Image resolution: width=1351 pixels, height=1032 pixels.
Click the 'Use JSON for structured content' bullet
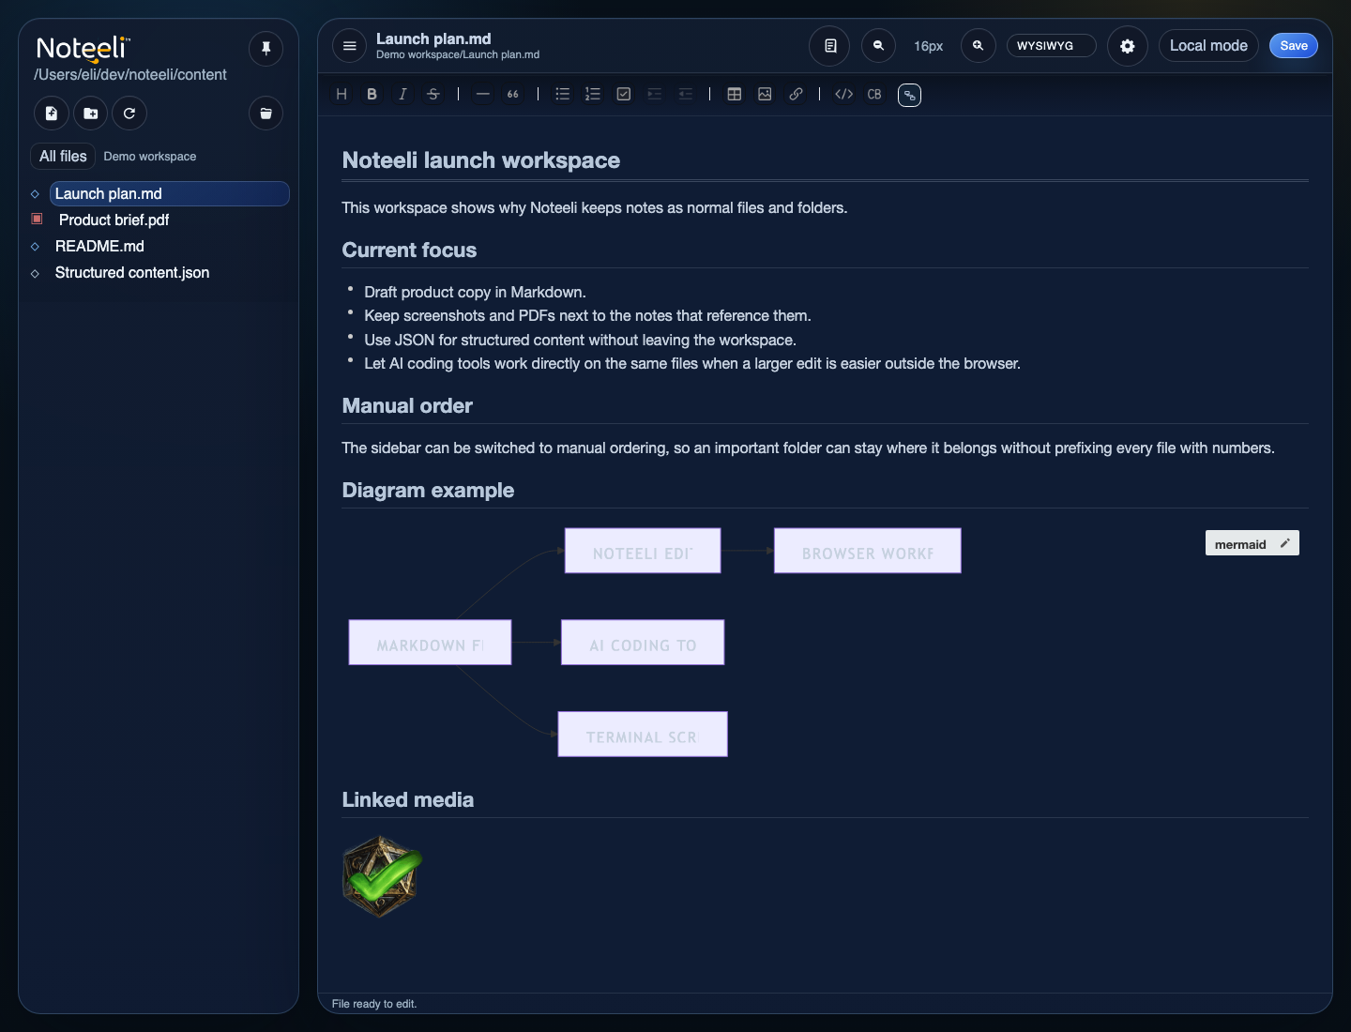pos(580,340)
